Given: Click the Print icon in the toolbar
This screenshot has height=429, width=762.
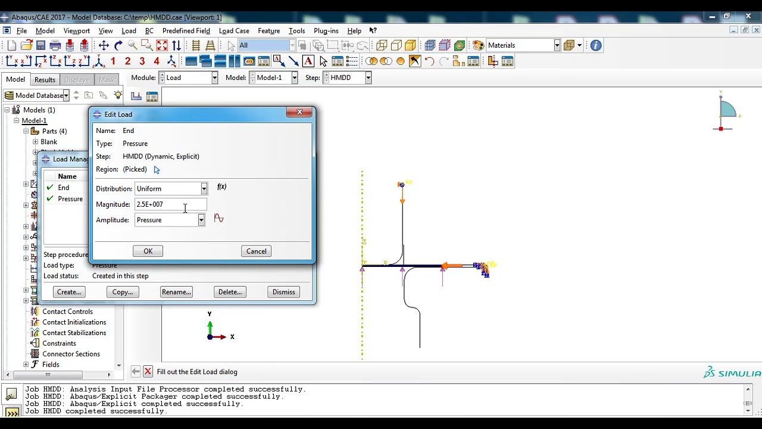Looking at the screenshot, I should point(55,45).
